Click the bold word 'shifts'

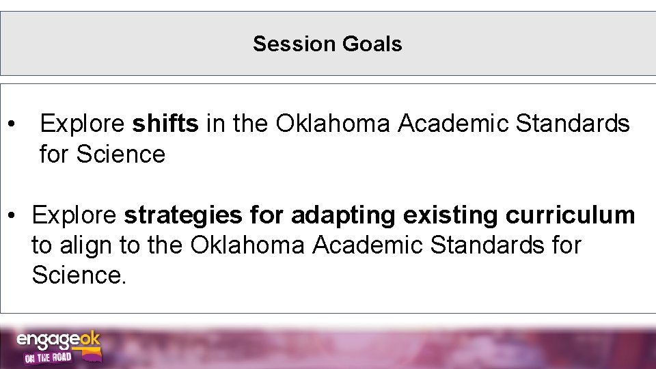click(x=165, y=124)
